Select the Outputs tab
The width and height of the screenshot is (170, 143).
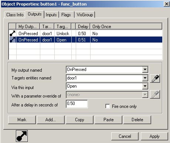tap(35, 14)
